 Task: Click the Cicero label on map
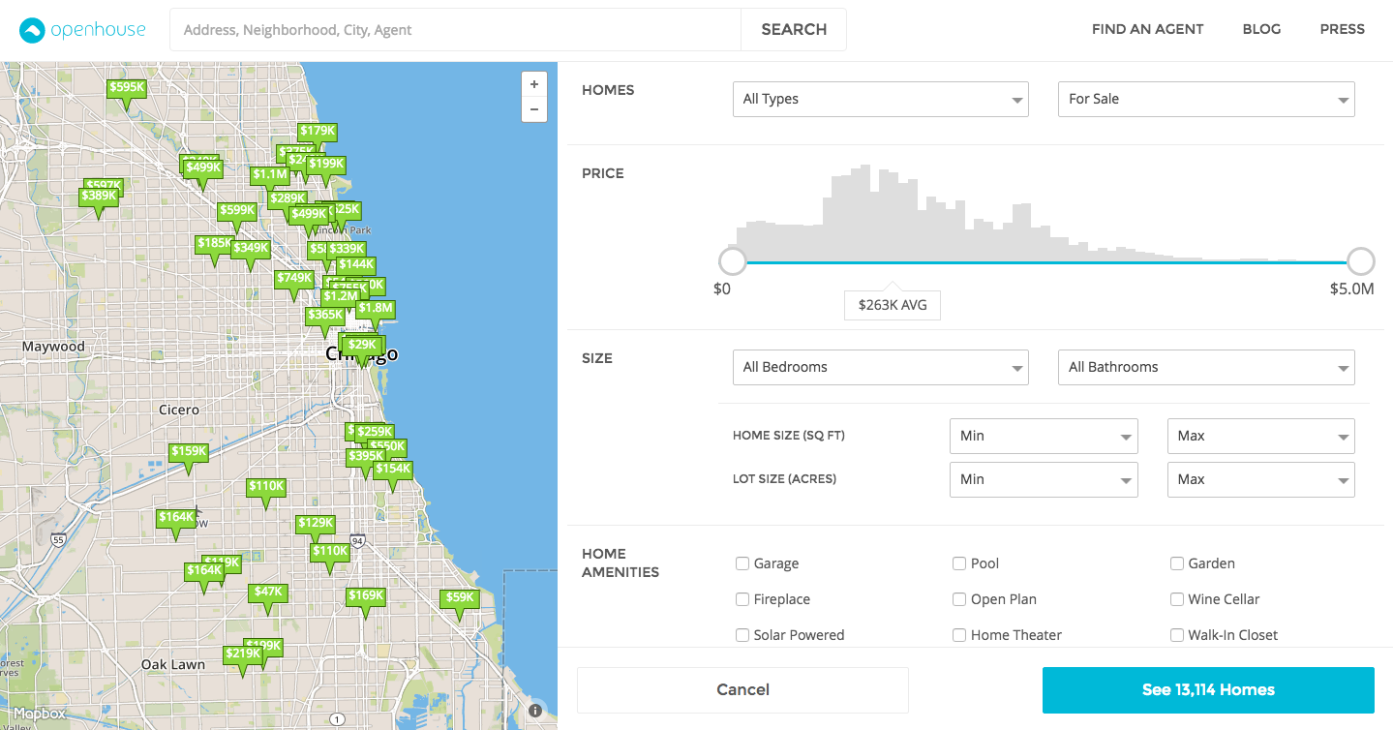(179, 410)
